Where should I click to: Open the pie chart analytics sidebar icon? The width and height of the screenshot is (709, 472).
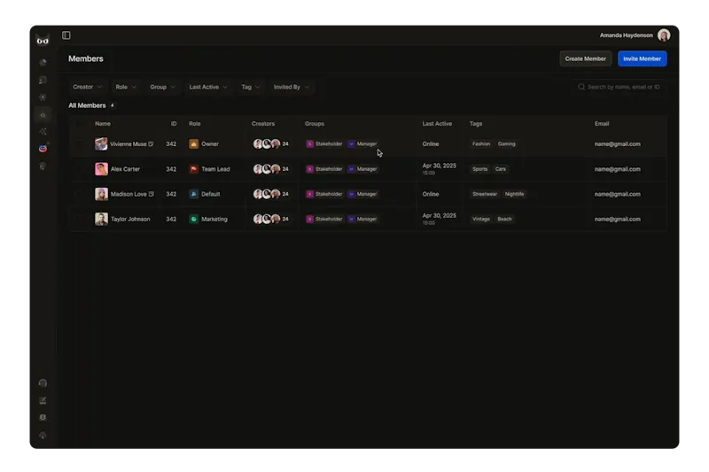(x=43, y=62)
